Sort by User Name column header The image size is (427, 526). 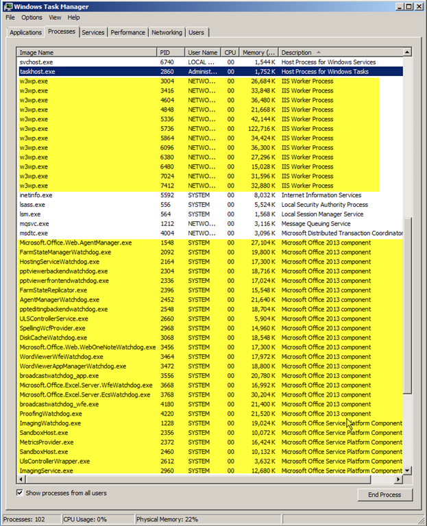click(203, 52)
